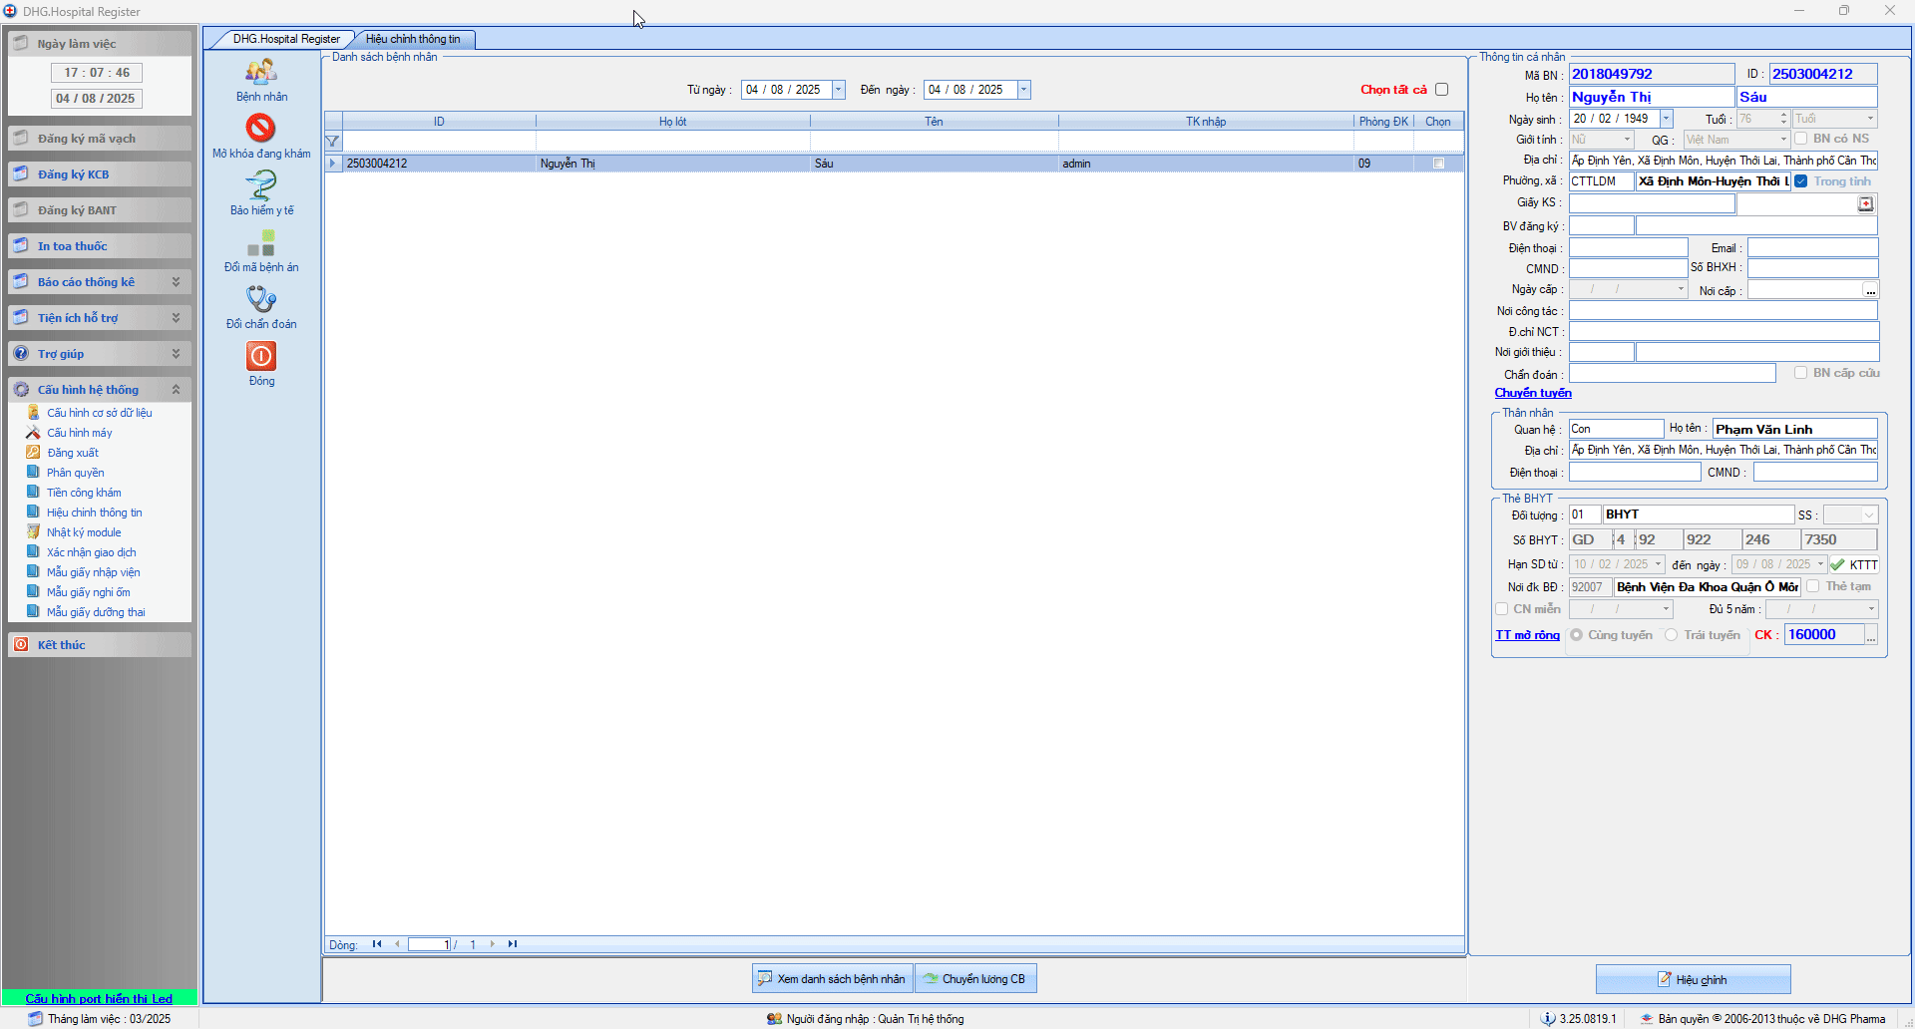Open Tiền công khám item
1915x1029 pixels.
tap(84, 493)
